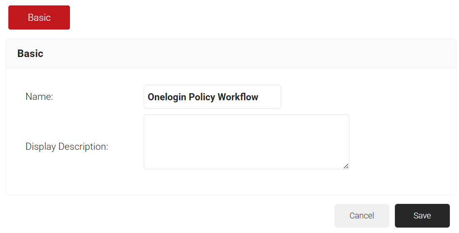The width and height of the screenshot is (459, 233).
Task: Click the Basic section header title
Action: pyautogui.click(x=30, y=54)
